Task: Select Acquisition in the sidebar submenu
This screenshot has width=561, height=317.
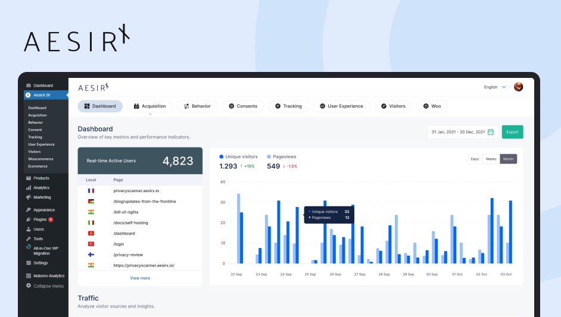Action: (x=38, y=115)
